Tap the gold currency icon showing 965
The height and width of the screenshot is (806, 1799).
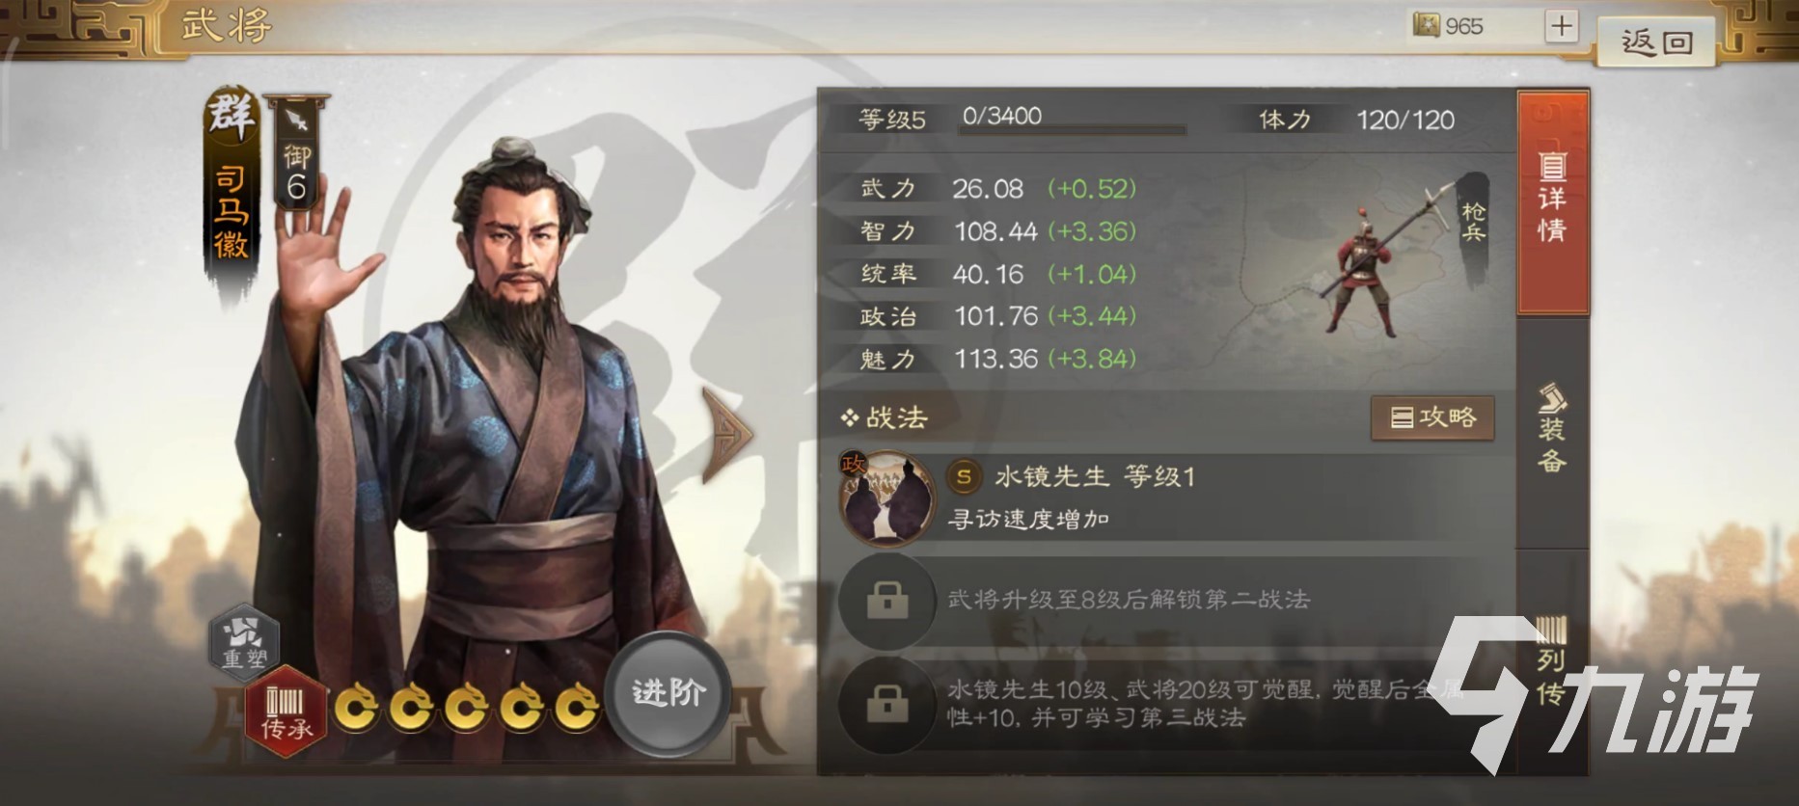tap(1426, 25)
